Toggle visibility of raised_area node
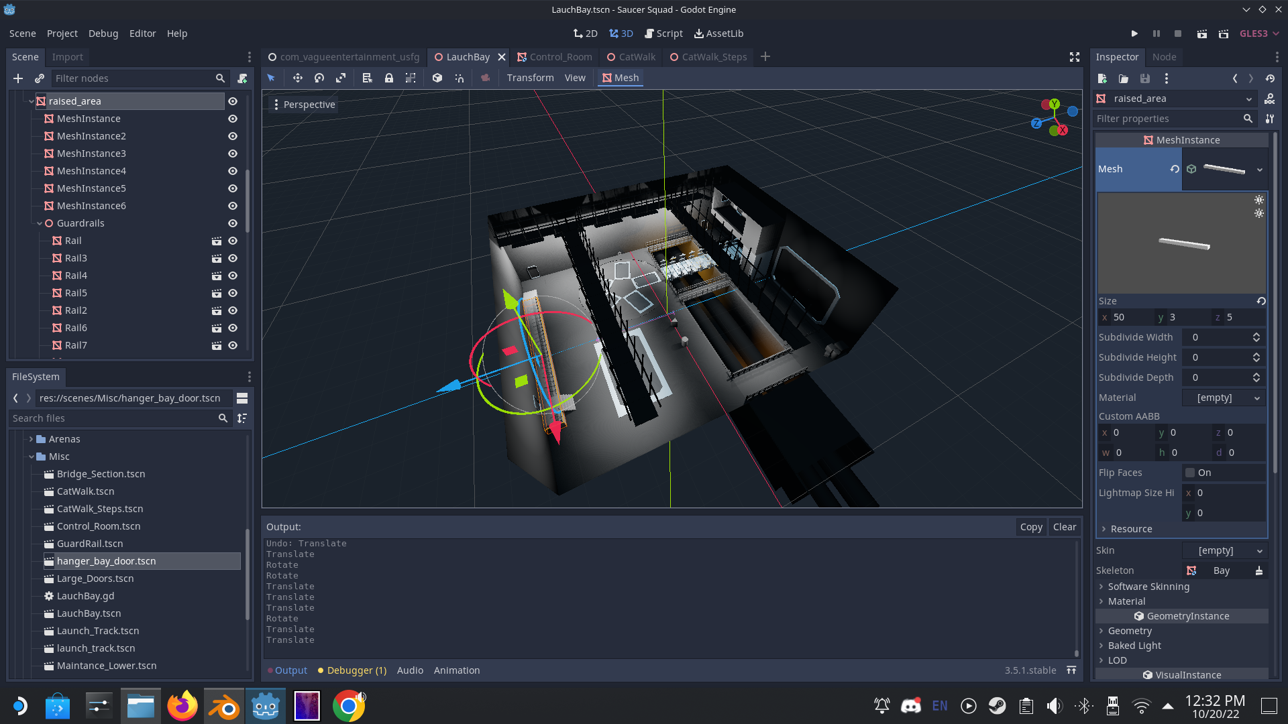 233,101
